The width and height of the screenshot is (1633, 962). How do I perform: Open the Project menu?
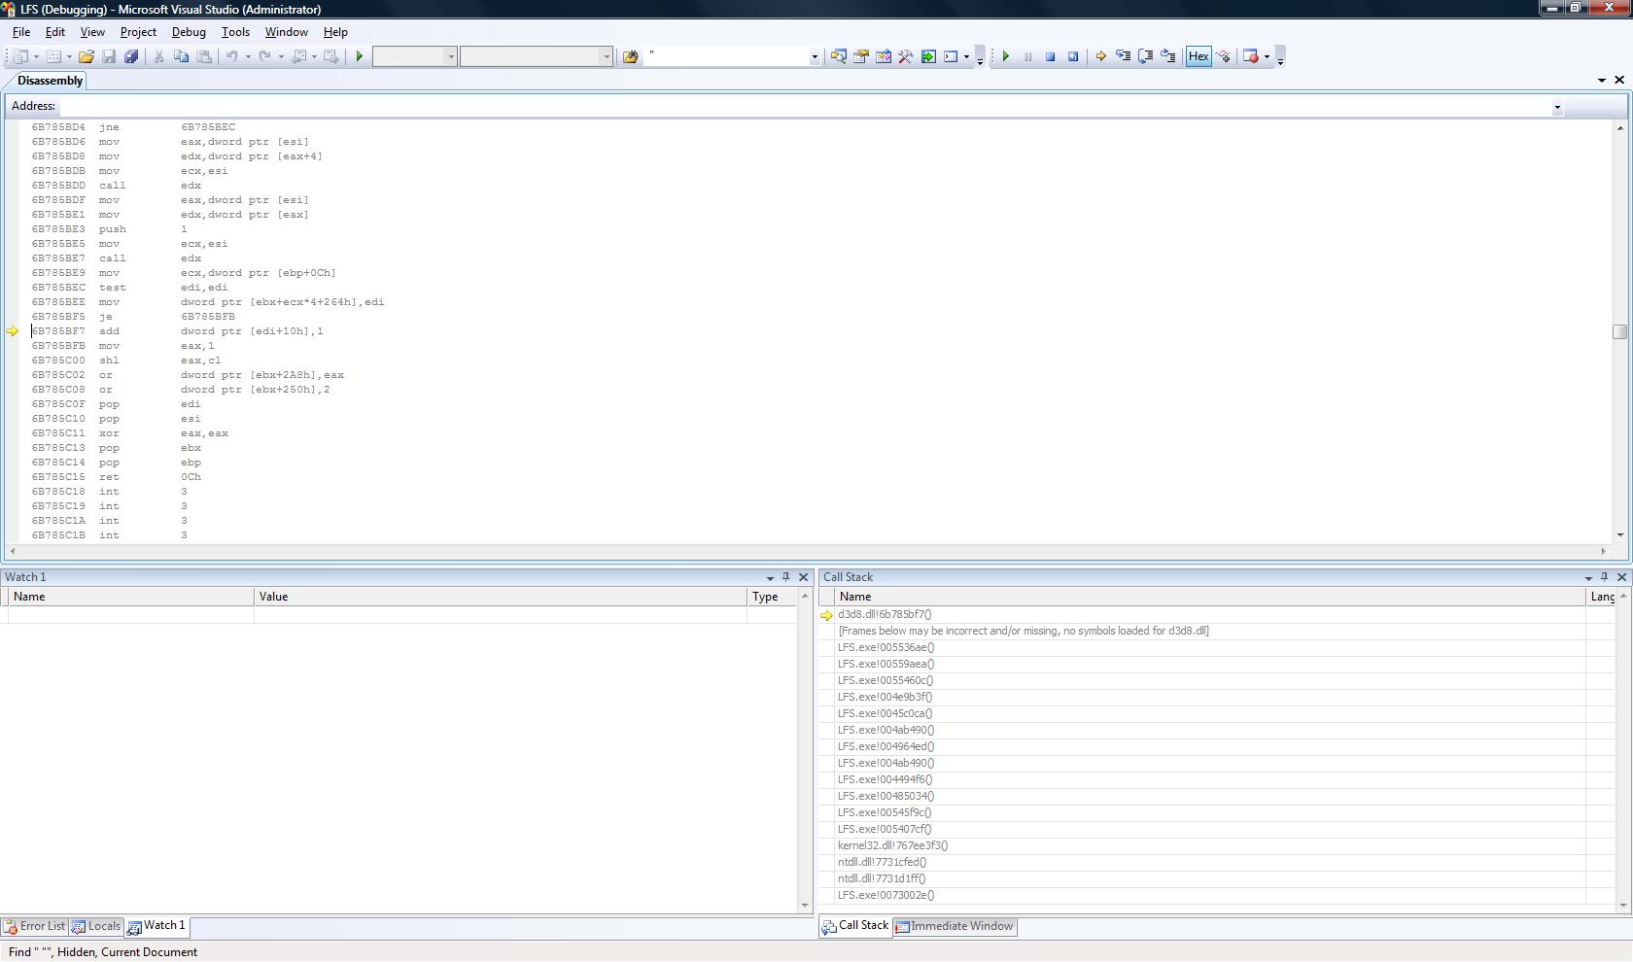click(138, 32)
